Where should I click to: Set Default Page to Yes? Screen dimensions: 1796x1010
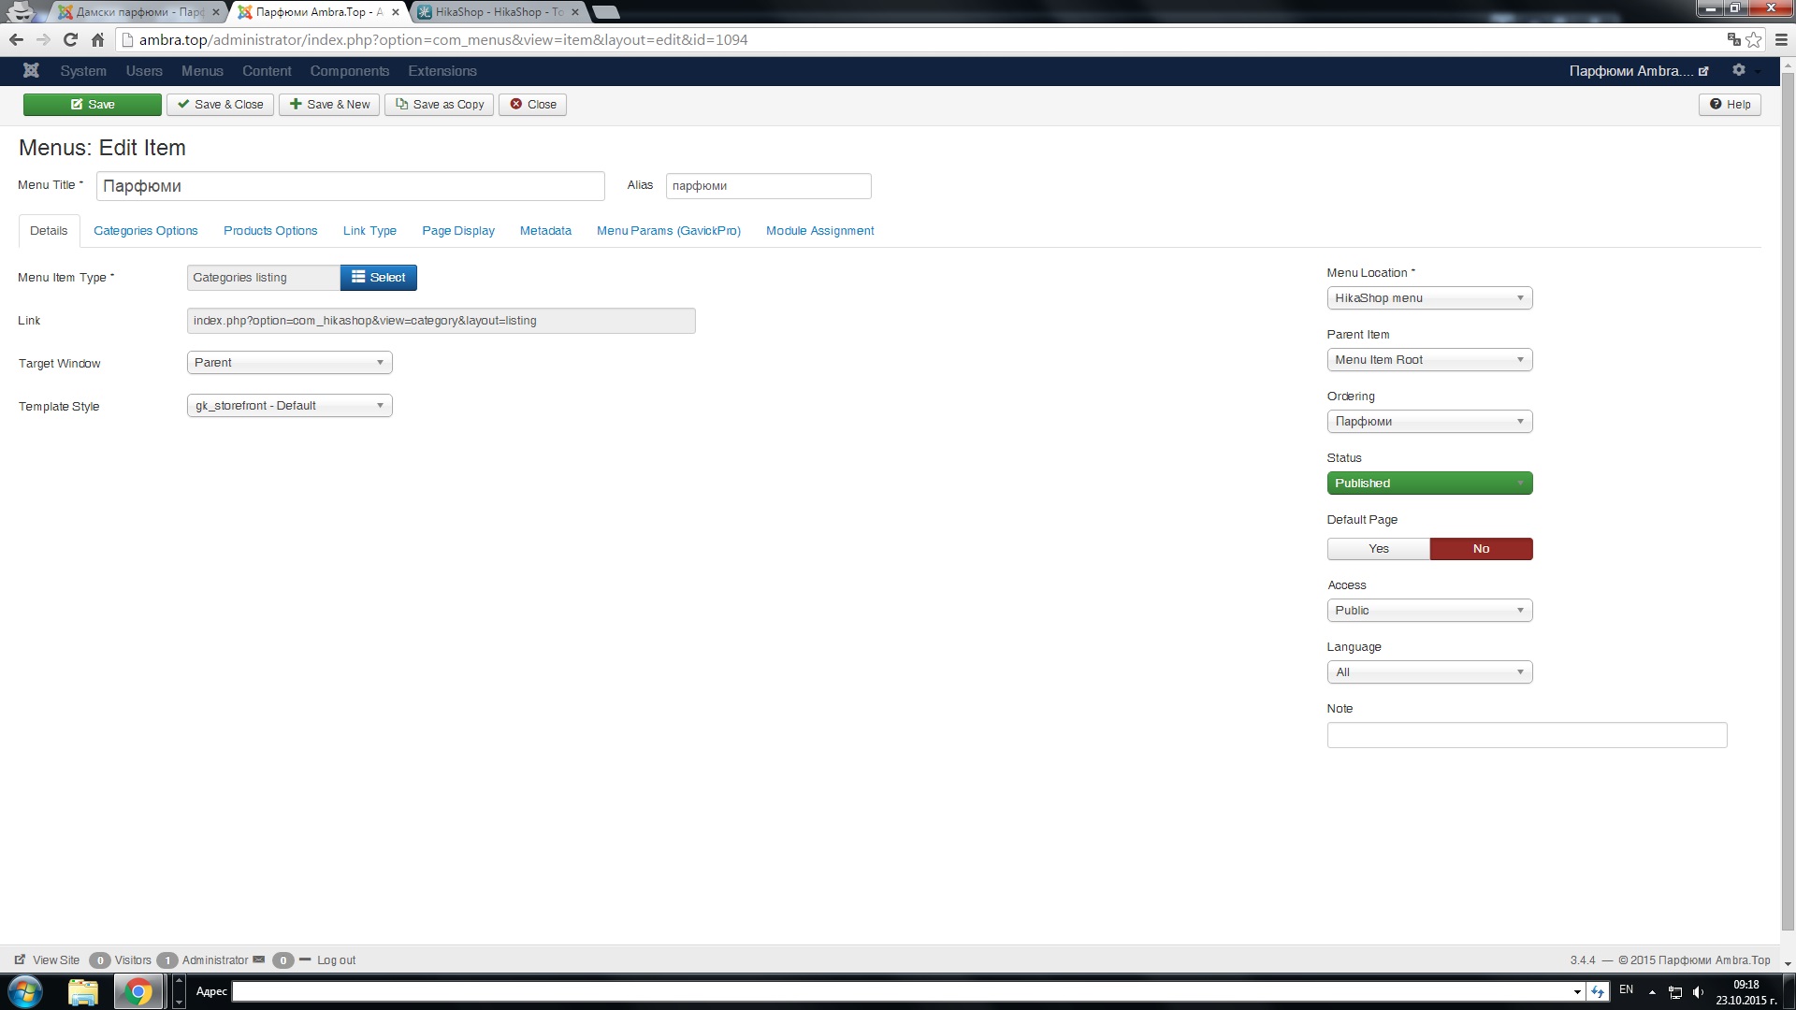click(x=1379, y=549)
